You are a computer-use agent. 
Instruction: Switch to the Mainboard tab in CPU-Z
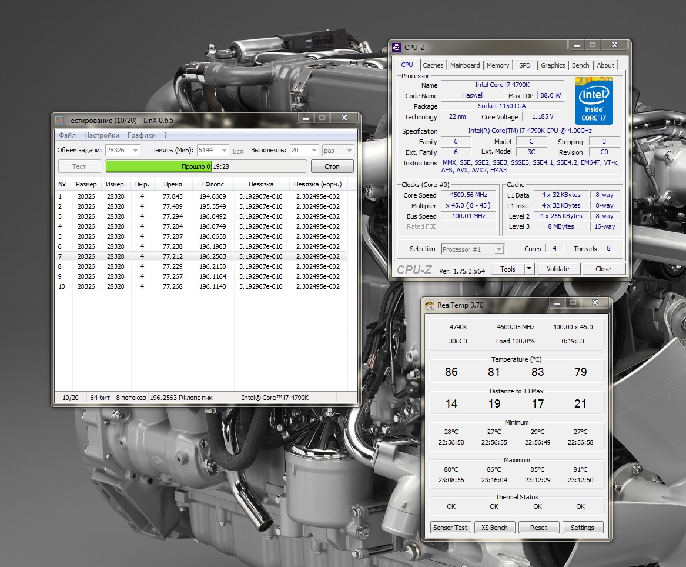tap(464, 65)
